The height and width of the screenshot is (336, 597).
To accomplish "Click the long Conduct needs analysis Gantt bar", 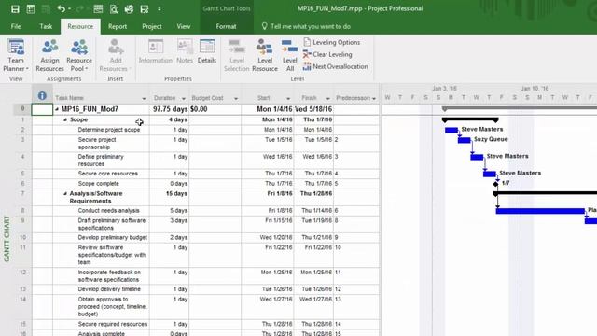I will [540, 211].
